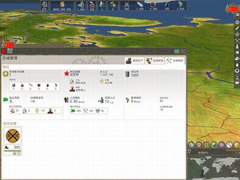Open the green scientist button above minimap
The width and height of the screenshot is (240, 180).
[x=214, y=145]
